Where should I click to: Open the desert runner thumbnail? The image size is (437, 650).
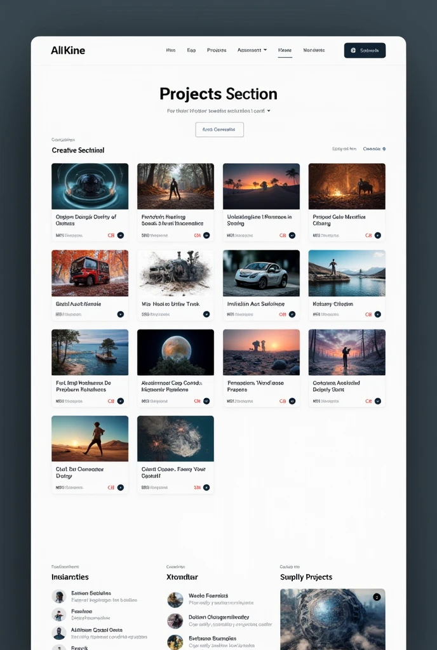click(90, 439)
